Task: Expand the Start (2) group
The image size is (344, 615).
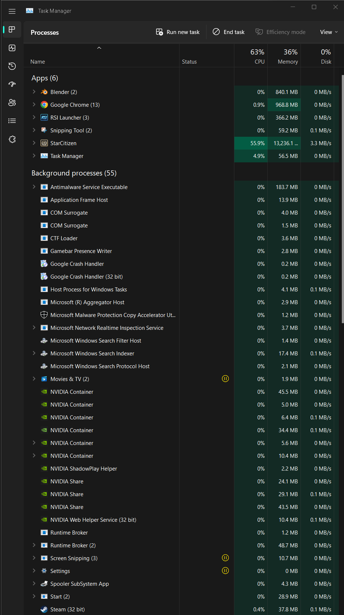Action: pos(34,596)
